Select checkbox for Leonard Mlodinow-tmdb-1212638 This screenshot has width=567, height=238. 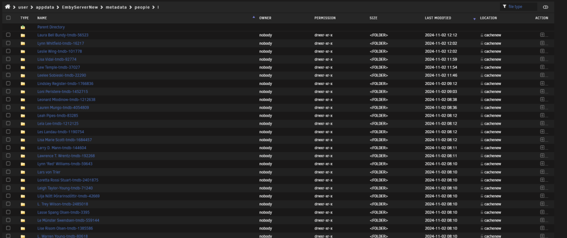(x=8, y=100)
